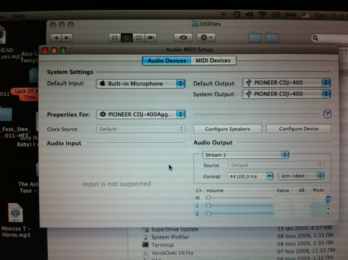Open the help question mark button

pyautogui.click(x=327, y=114)
